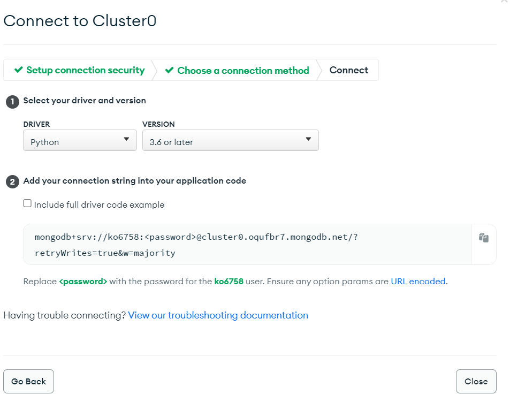Click inside the mongodb+srv connection string box

(247, 245)
